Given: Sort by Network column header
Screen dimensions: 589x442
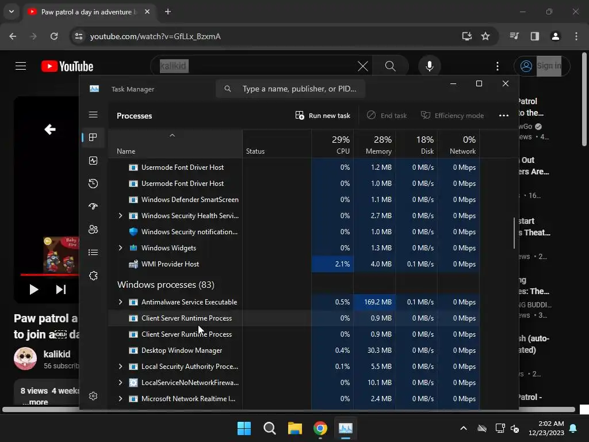Looking at the screenshot, I should pos(458,144).
